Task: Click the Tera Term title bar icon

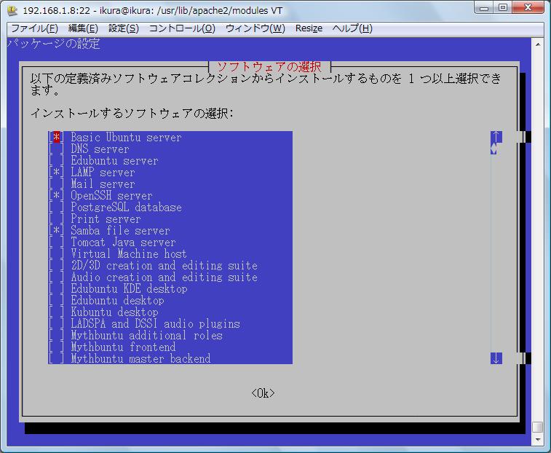Action: 12,10
